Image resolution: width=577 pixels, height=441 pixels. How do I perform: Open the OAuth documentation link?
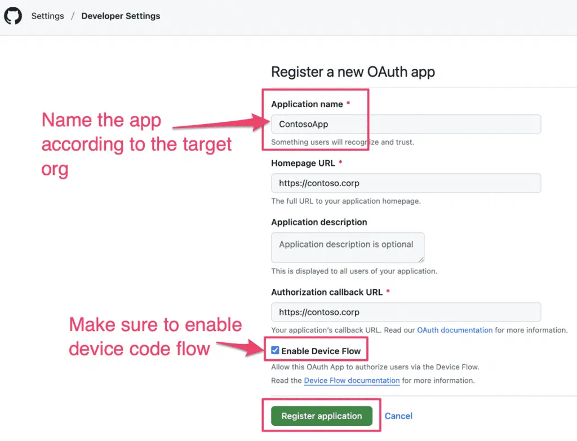coord(454,330)
